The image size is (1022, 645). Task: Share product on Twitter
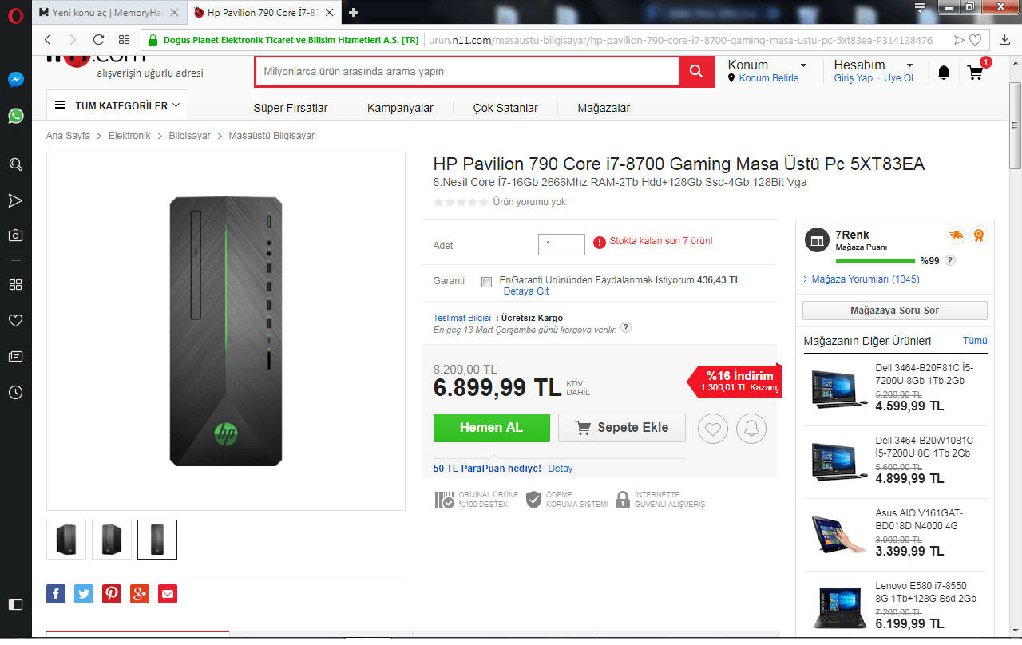click(x=84, y=594)
